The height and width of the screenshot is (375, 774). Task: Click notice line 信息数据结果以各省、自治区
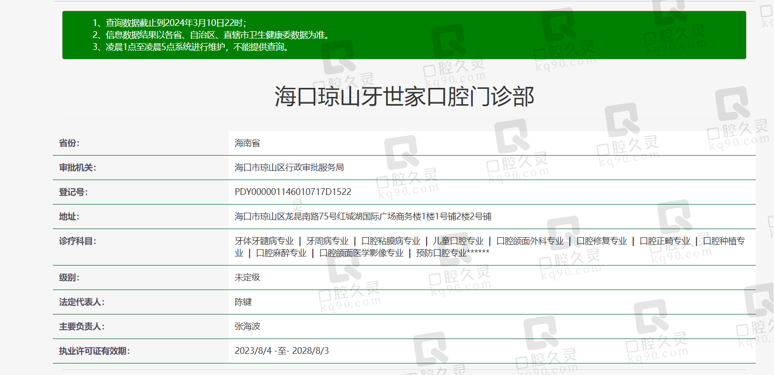click(x=211, y=35)
